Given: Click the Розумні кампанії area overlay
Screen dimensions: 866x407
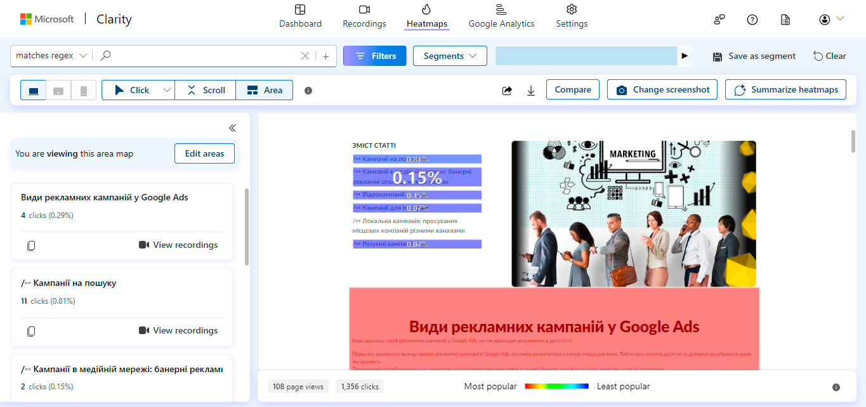Looking at the screenshot, I should click(x=417, y=244).
